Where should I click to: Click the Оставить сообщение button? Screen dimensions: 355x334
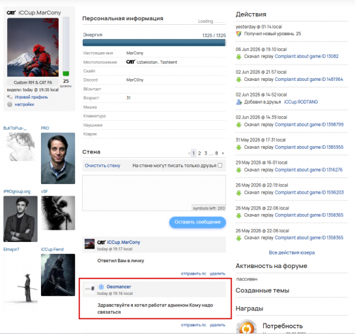(x=197, y=222)
